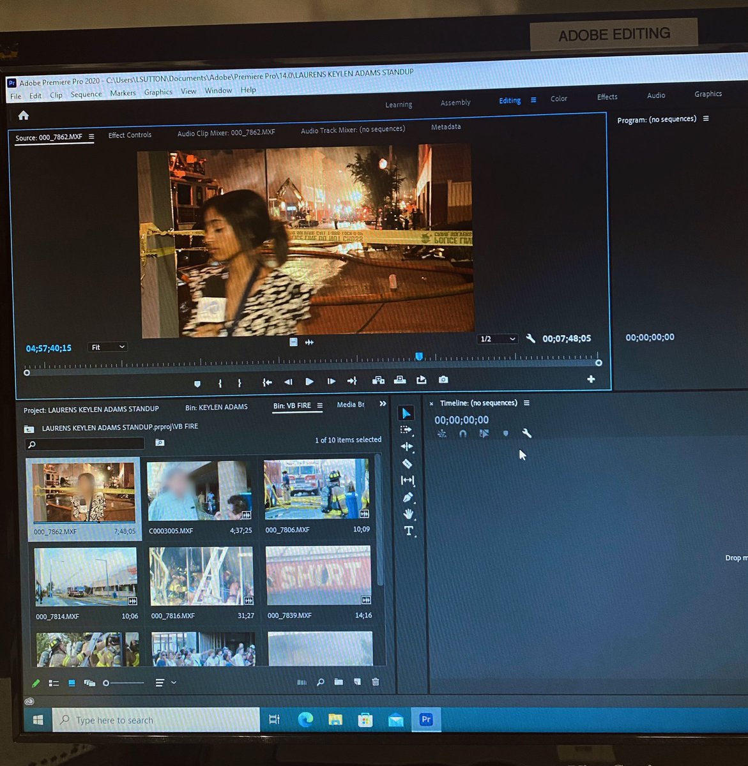
Task: Switch Project panel to List View
Action: click(54, 682)
